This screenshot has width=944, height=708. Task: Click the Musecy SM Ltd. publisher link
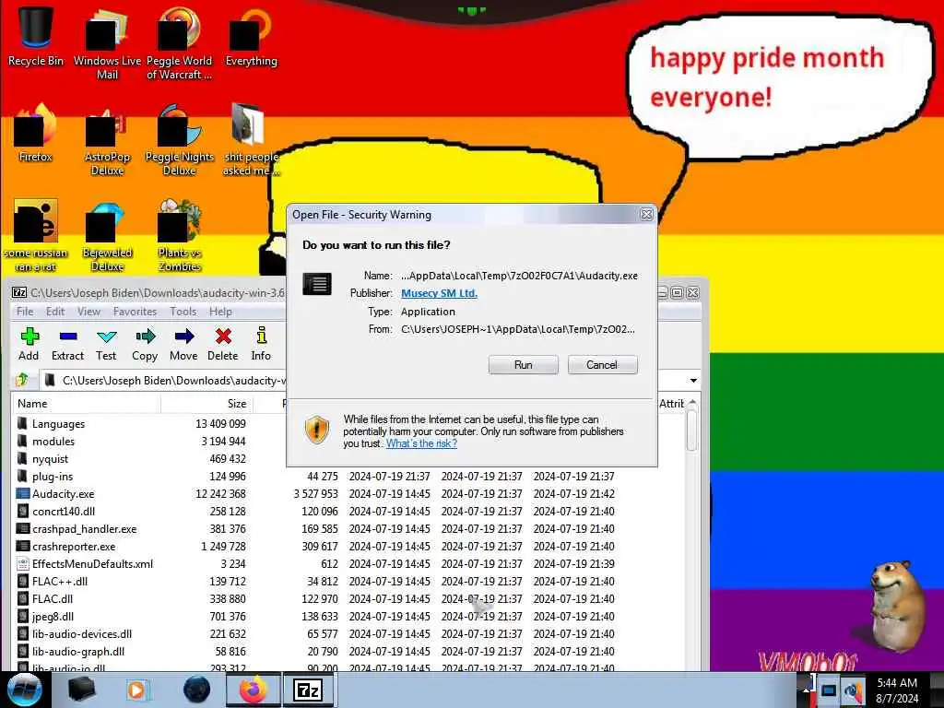tap(439, 293)
